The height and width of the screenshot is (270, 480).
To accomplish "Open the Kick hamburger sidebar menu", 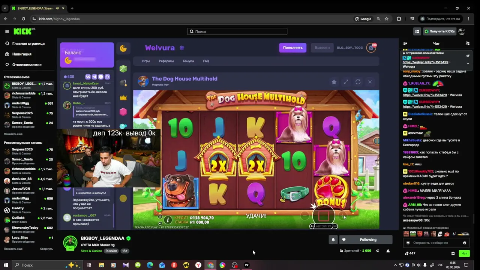I will (x=7, y=31).
